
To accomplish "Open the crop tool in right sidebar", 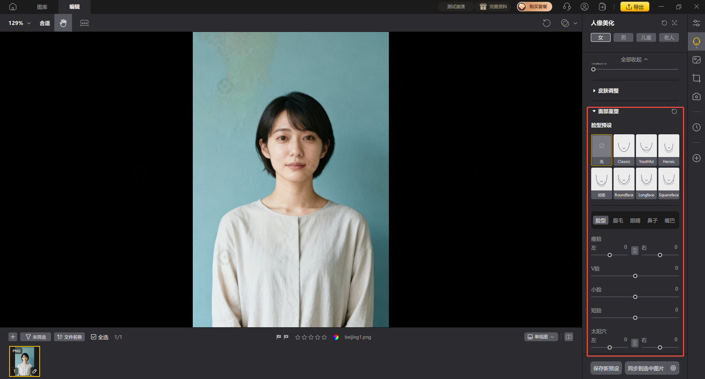I will coord(696,78).
